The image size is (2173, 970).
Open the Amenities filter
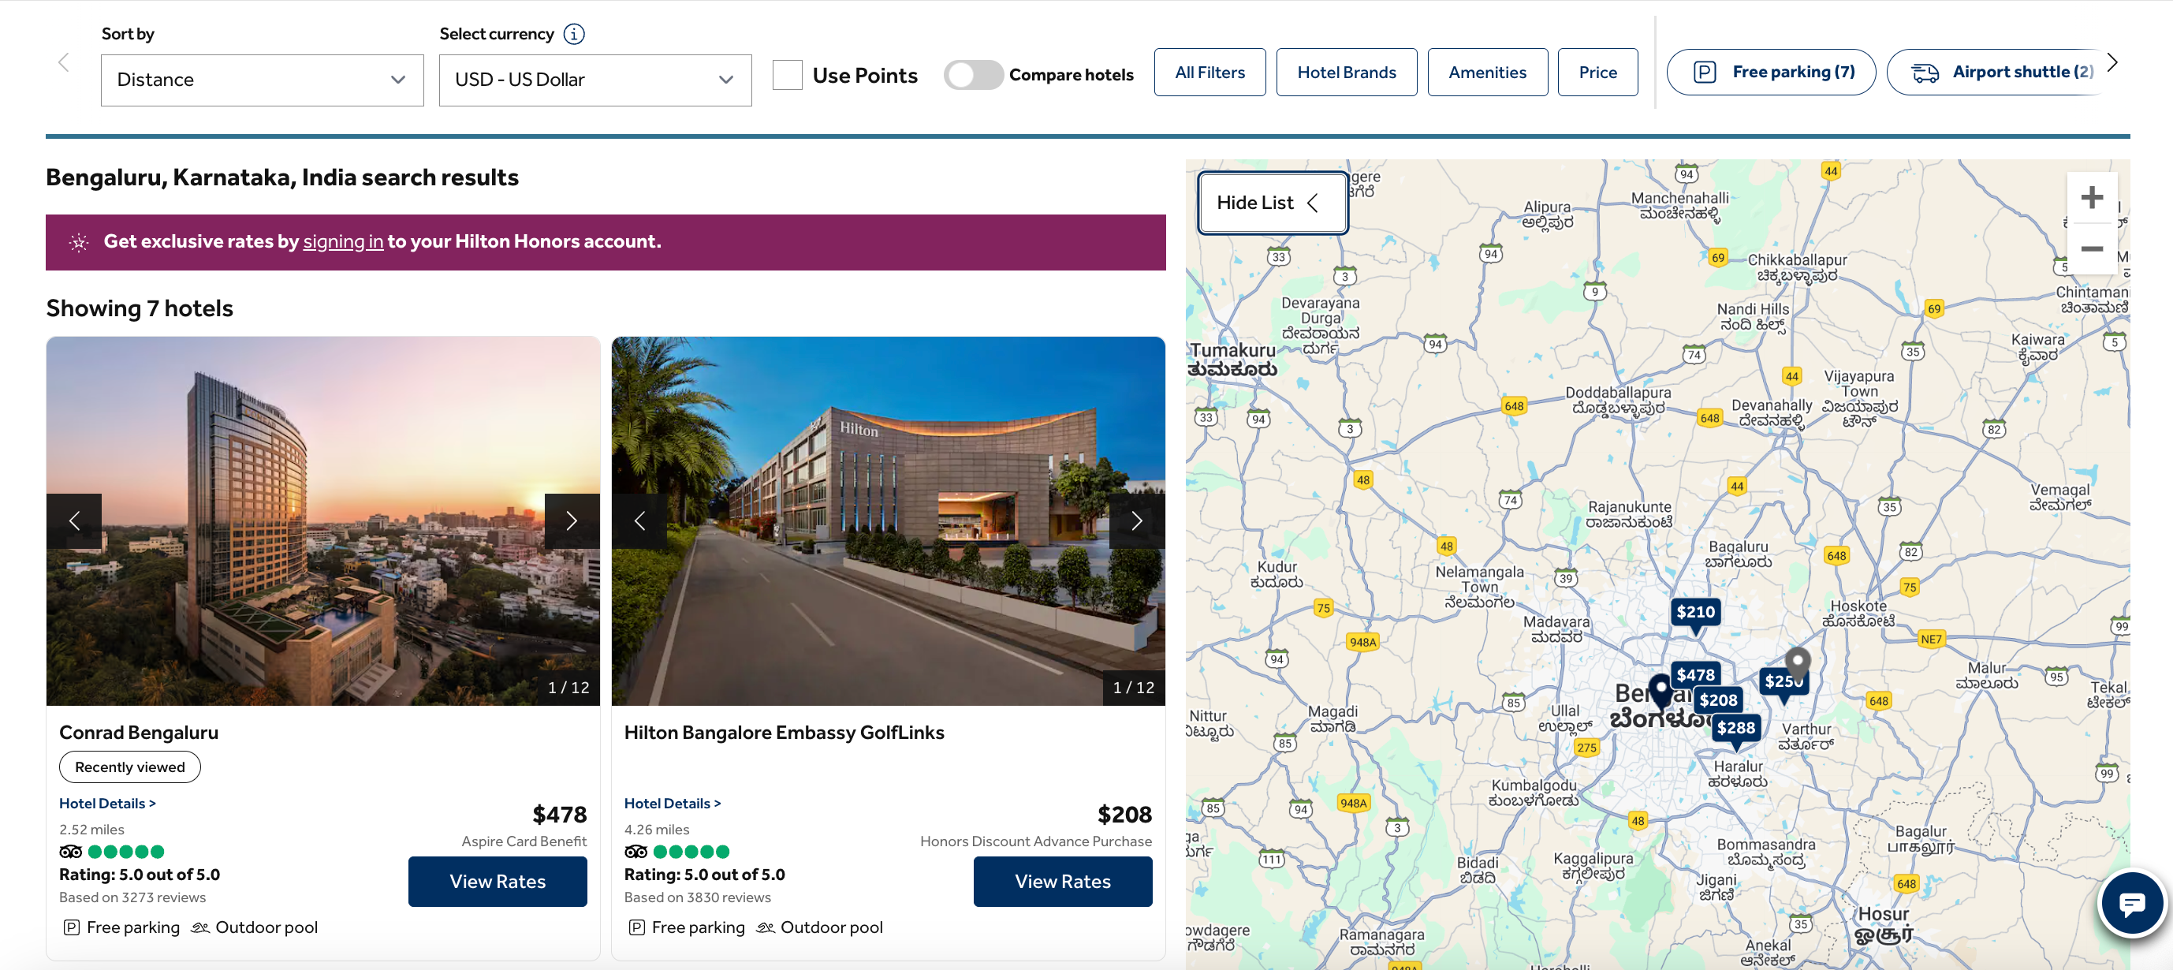(x=1487, y=73)
